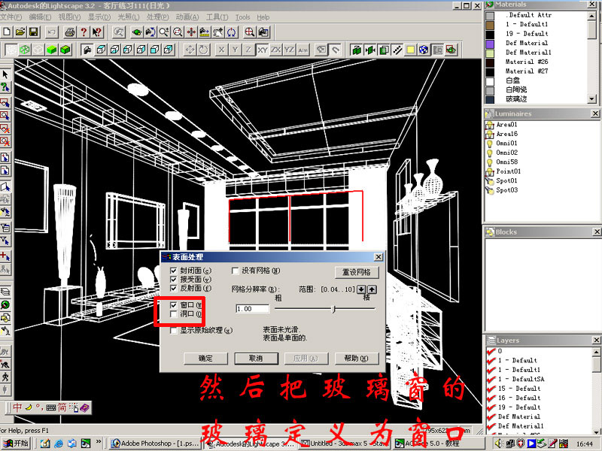The height and width of the screenshot is (451, 602).
Task: Click the blue checkered sphere texture icon
Action: (424, 50)
